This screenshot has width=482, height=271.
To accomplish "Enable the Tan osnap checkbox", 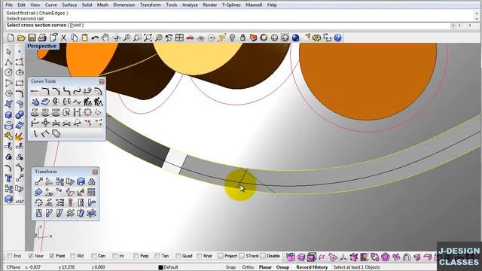I will pyautogui.click(x=157, y=256).
